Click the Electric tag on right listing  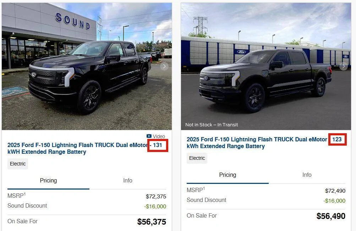point(197,158)
